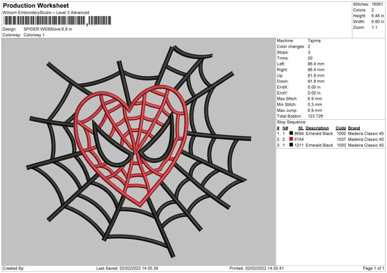Select thread code '1037' in row 2
The width and height of the screenshot is (387, 273).
pyautogui.click(x=341, y=140)
